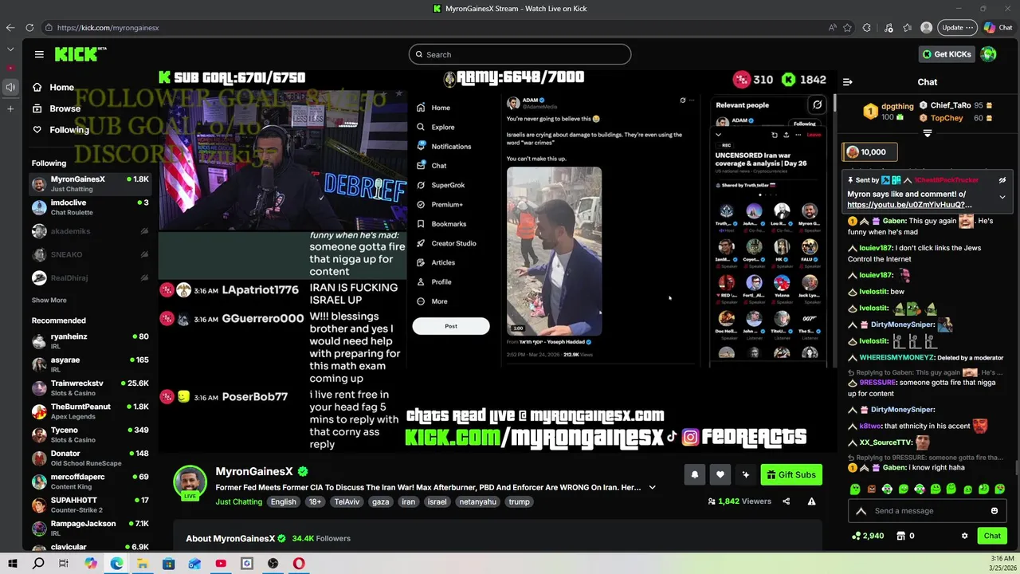Unpin the pinned chat message
Image resolution: width=1020 pixels, height=574 pixels.
pos(1002,180)
